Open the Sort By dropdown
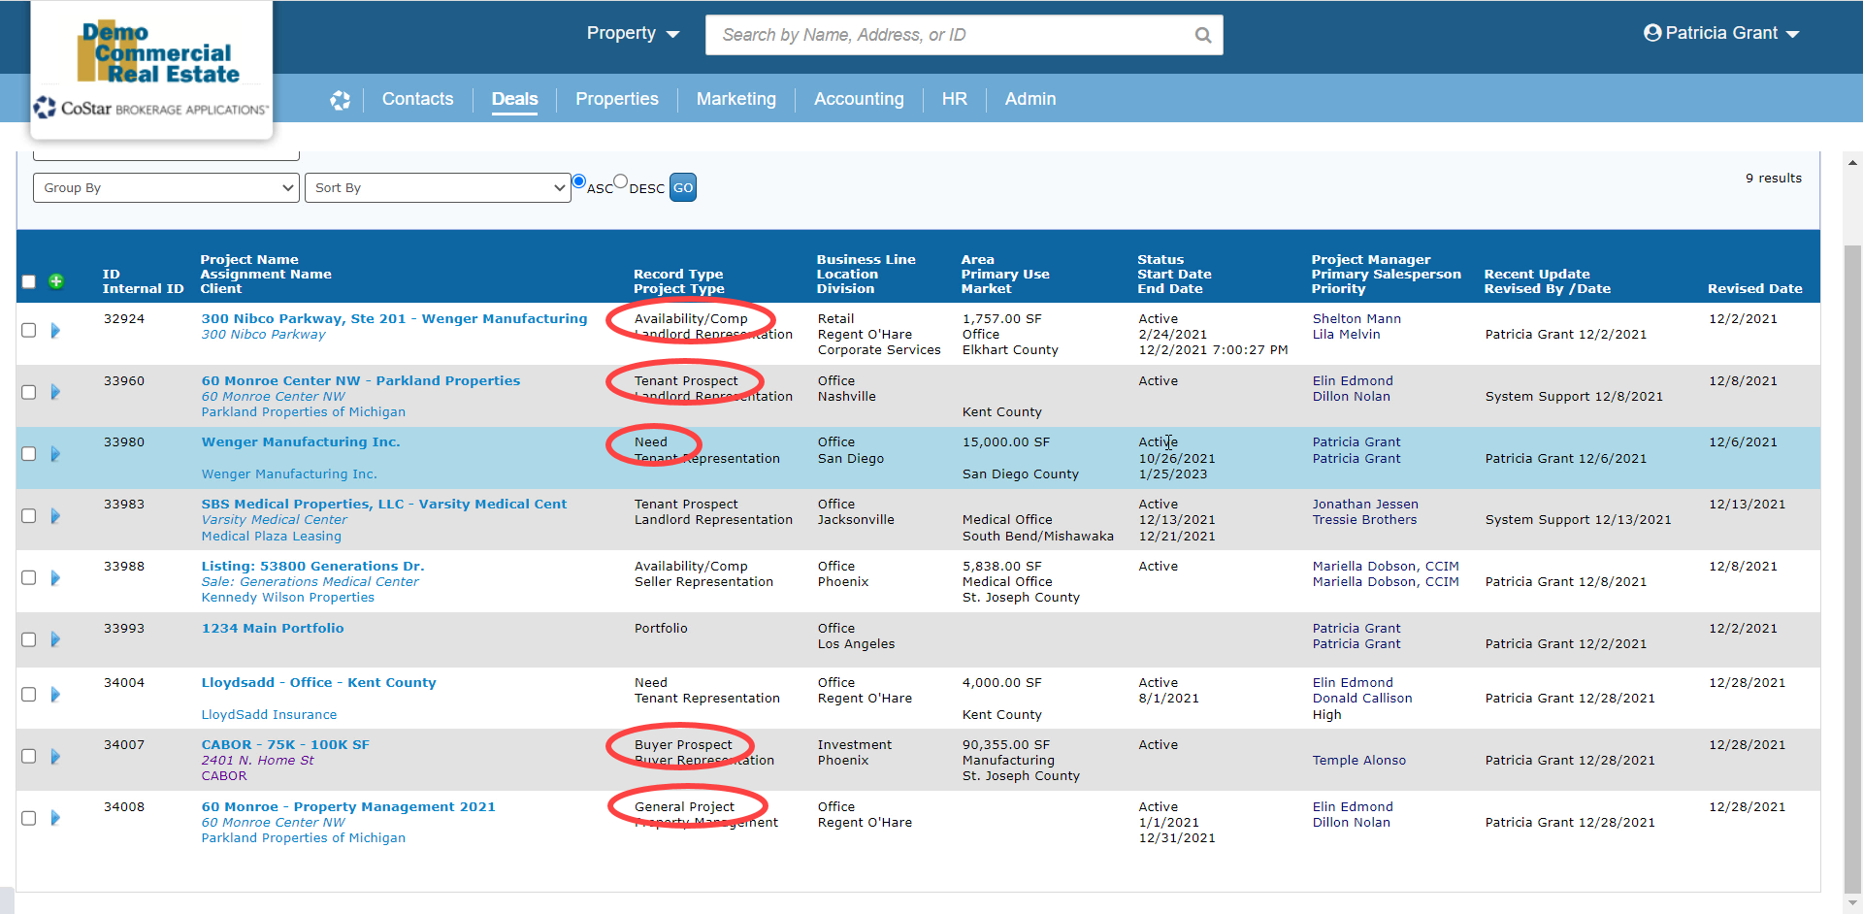Image resolution: width=1863 pixels, height=914 pixels. [x=438, y=188]
